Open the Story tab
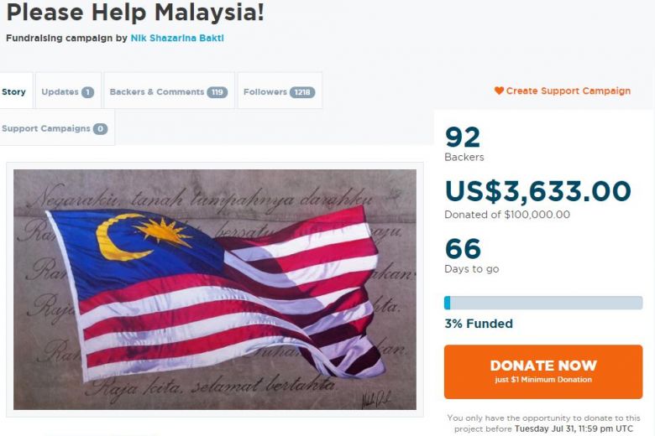 [x=15, y=91]
